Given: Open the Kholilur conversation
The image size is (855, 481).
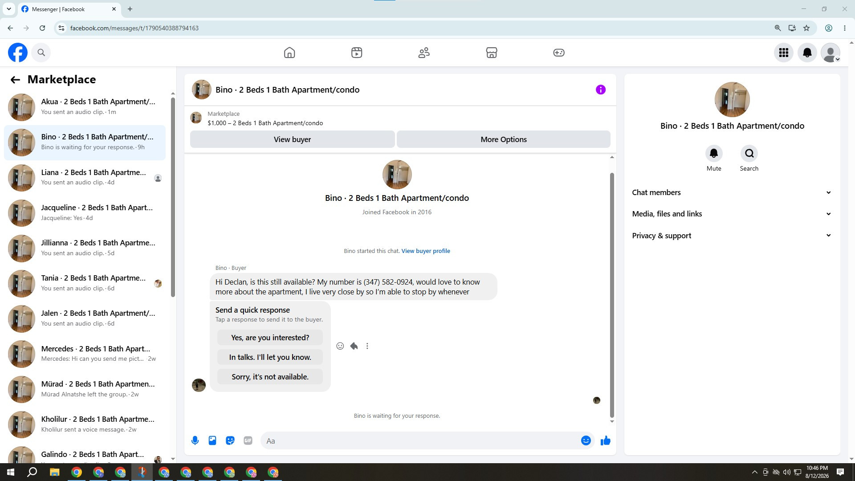Looking at the screenshot, I should coord(85,424).
